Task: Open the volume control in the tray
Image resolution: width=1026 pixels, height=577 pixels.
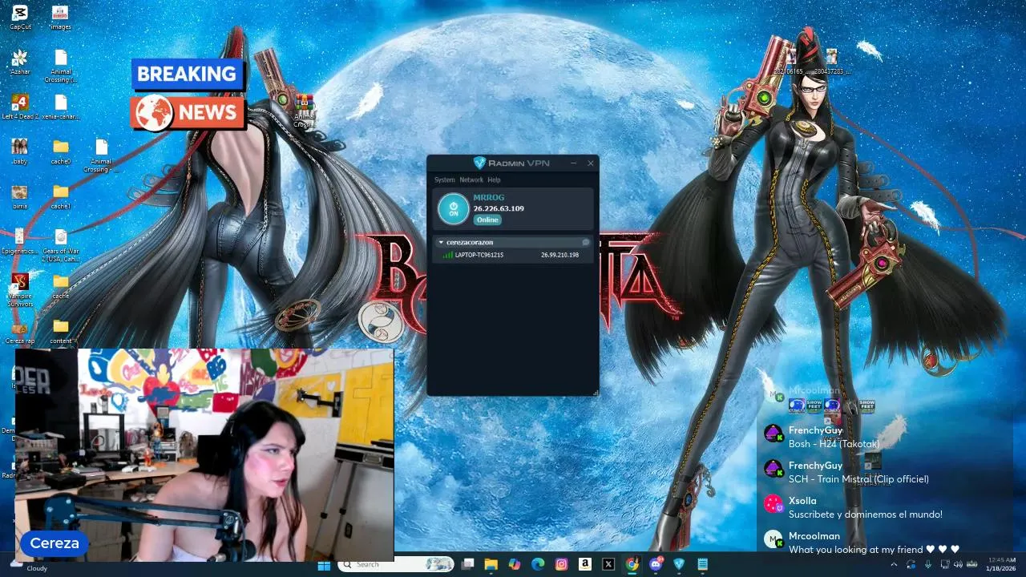Action: (958, 564)
